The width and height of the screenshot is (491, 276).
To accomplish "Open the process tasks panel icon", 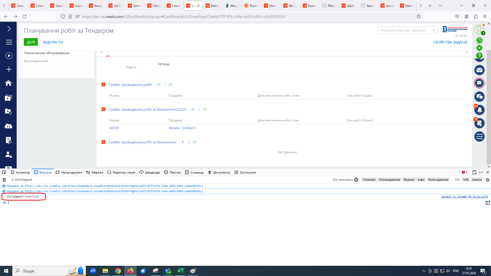I will 479,123.
